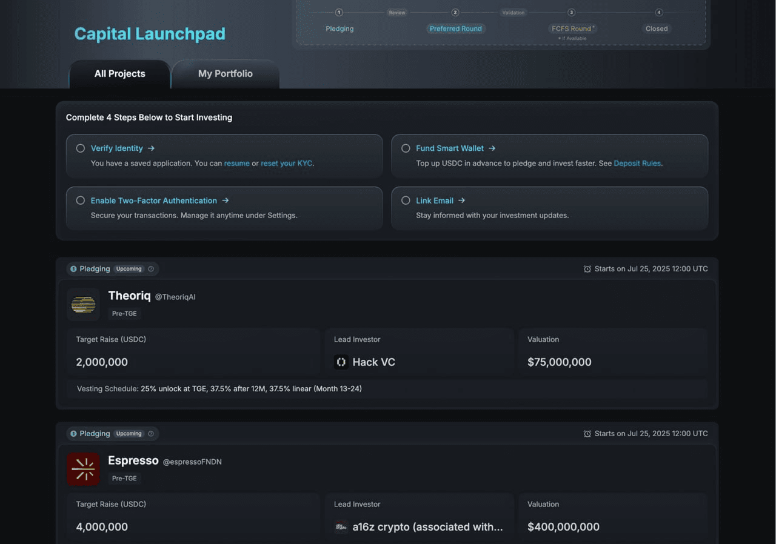The image size is (776, 544).
Task: Click the Review label in the timeline
Action: [397, 12]
